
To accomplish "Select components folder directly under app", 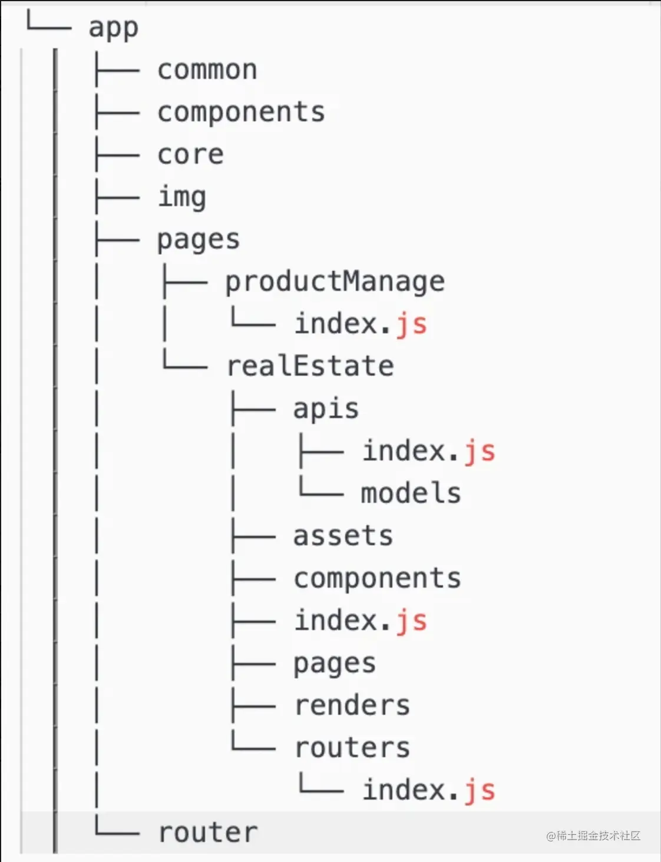I will point(241,112).
